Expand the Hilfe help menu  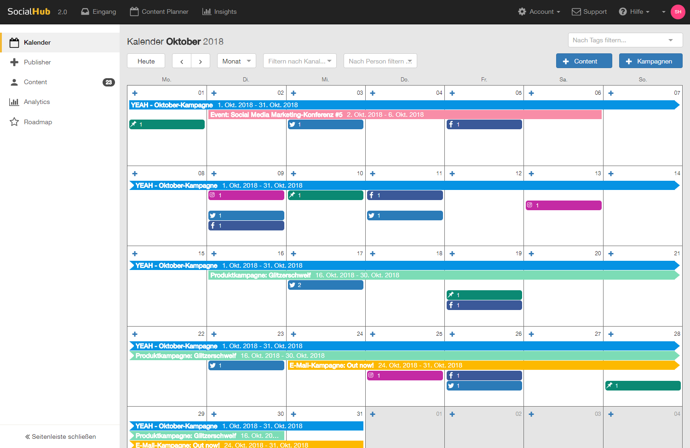tap(634, 11)
